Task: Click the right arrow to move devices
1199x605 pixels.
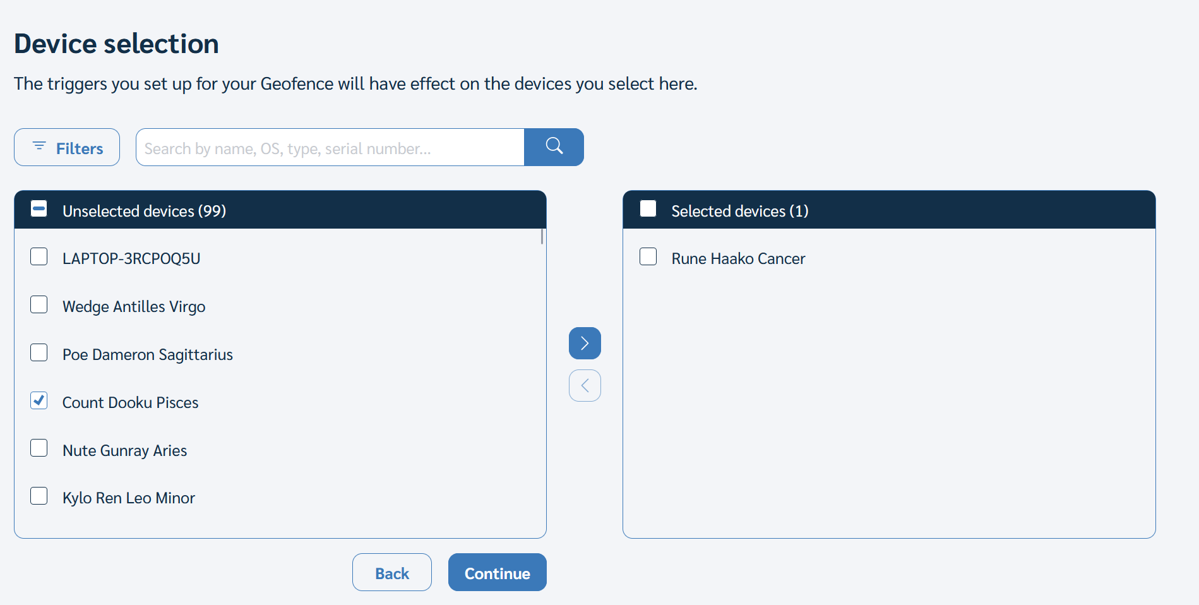Action: point(585,343)
